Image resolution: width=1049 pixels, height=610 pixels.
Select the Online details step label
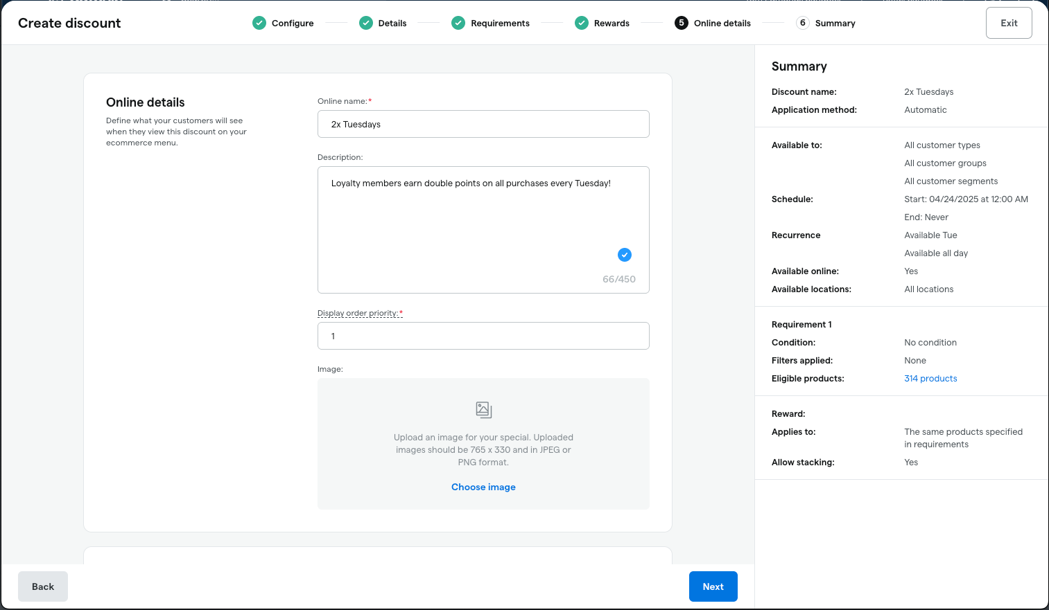(x=722, y=24)
